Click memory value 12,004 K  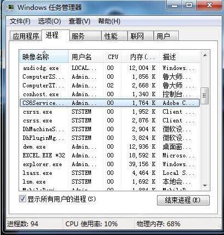coord(142,68)
